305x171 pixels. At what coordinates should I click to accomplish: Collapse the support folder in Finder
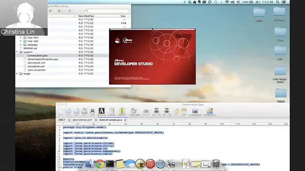click(17, 52)
